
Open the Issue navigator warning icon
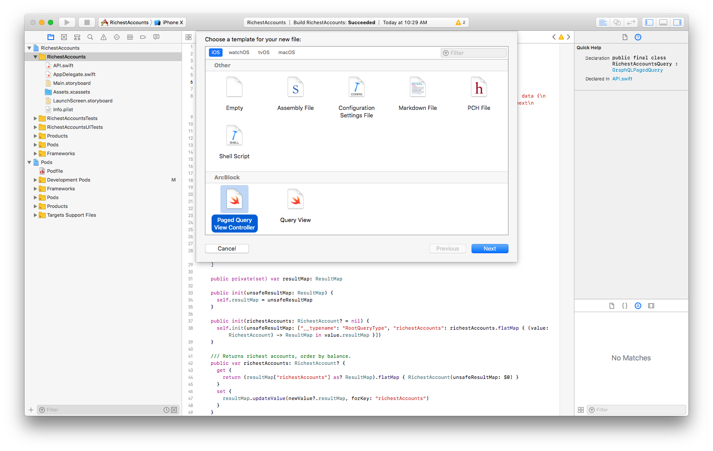104,37
